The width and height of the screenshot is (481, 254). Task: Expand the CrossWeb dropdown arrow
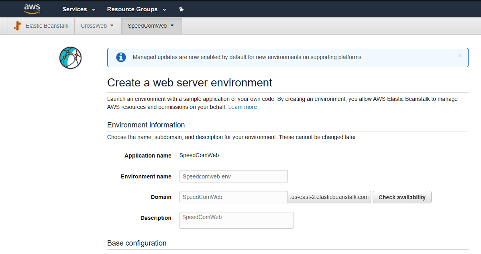point(112,26)
